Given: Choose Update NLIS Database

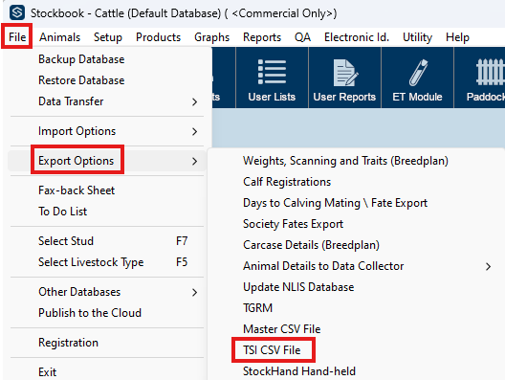Looking at the screenshot, I should [298, 287].
